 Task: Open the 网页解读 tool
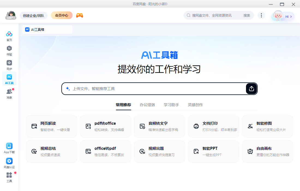pos(51,126)
